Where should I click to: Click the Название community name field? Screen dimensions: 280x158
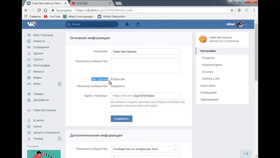coord(145,52)
